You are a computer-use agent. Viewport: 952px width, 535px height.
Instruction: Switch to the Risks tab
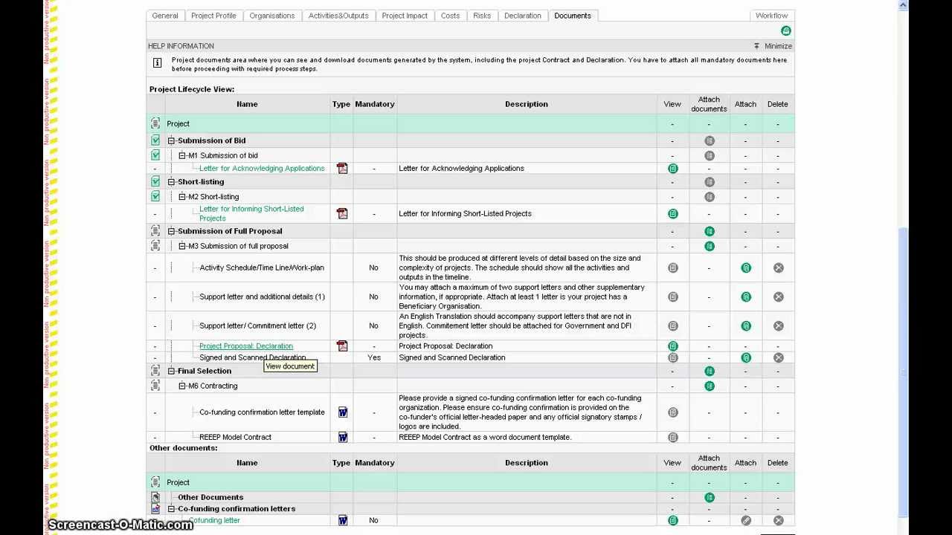(482, 16)
